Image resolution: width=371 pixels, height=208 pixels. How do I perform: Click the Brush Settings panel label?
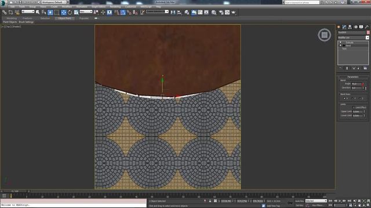26,22
